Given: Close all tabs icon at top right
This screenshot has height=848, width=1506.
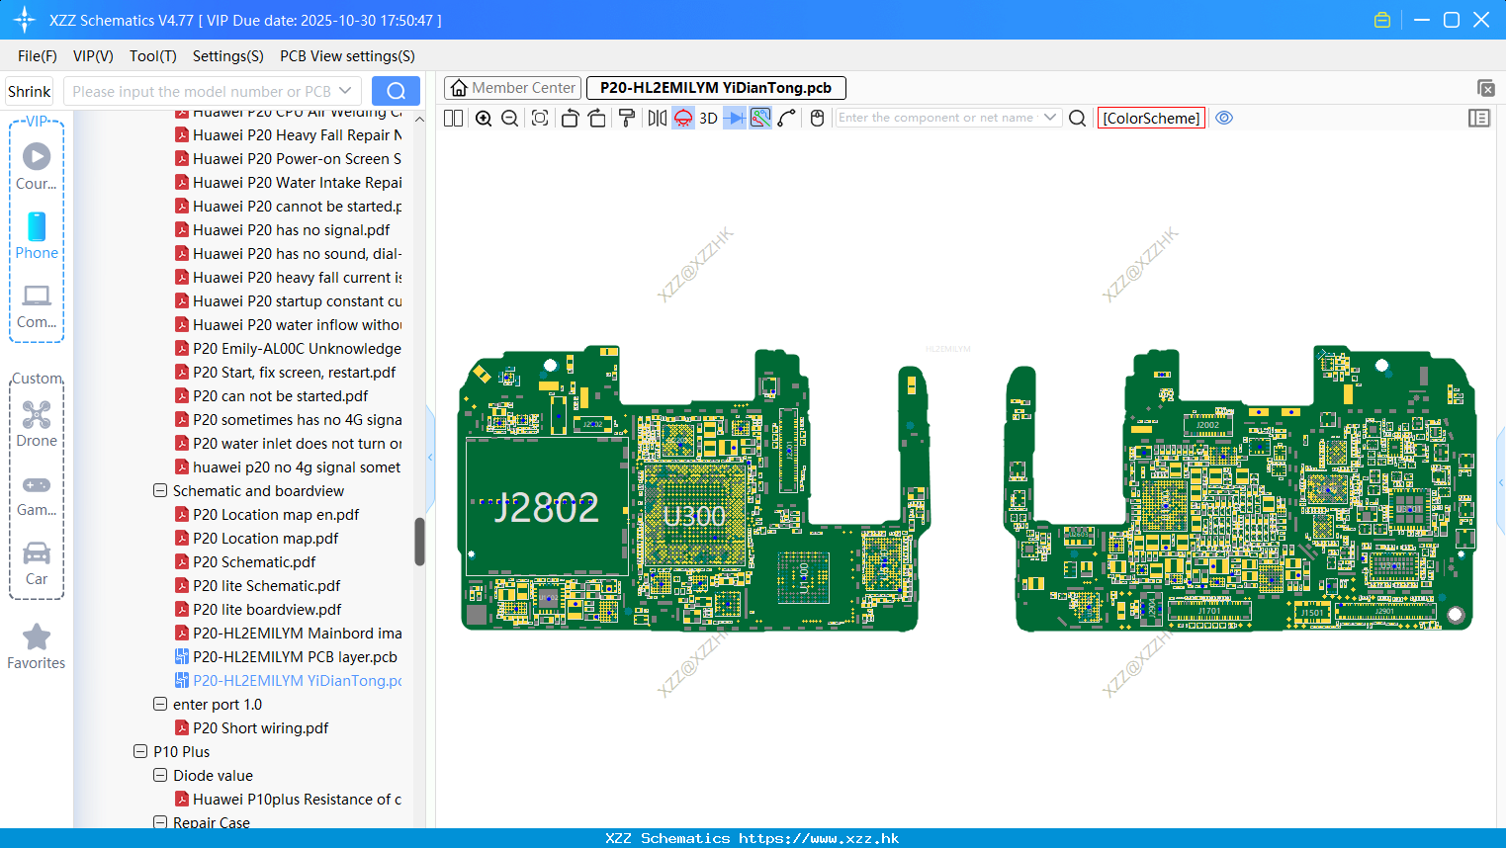Looking at the screenshot, I should point(1485,88).
